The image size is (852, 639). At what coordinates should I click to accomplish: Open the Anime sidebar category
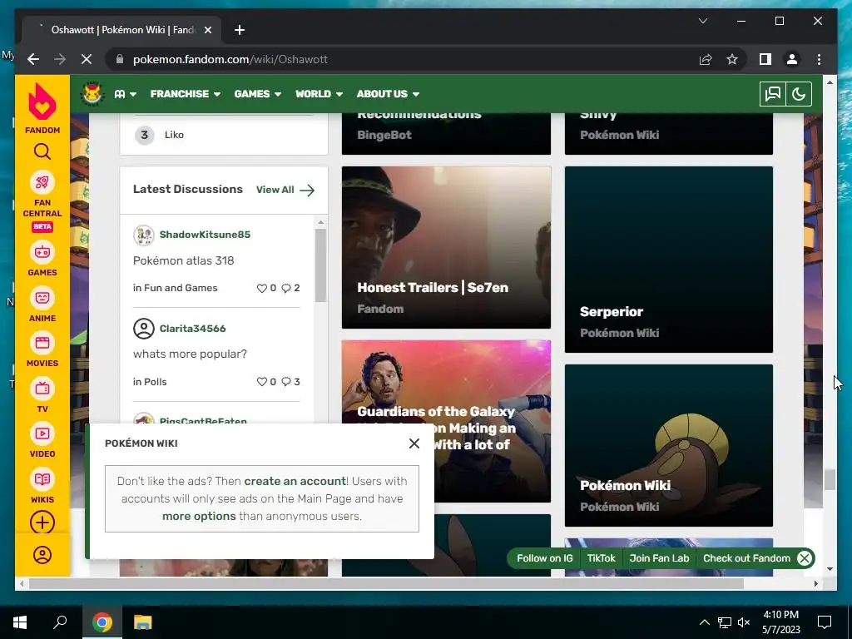(x=42, y=306)
